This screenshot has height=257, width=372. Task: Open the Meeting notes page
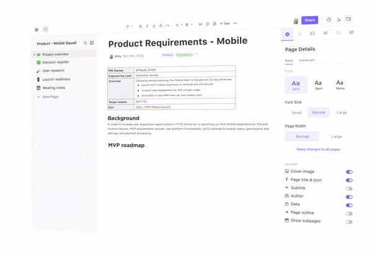(x=53, y=88)
